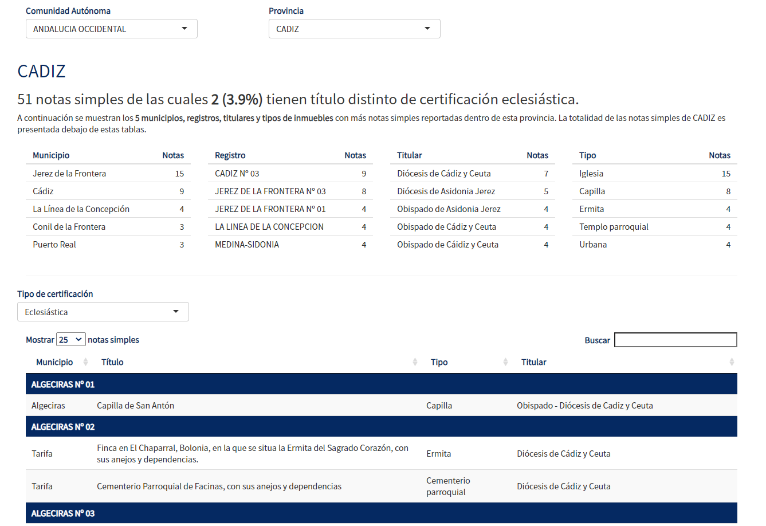Click Obispado de Cádiz y Ceuta titular

click(447, 226)
